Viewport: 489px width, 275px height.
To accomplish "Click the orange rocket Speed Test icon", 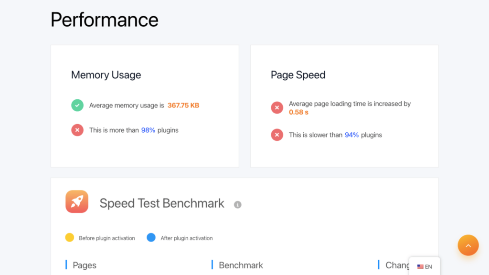I will tap(77, 201).
